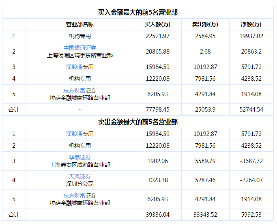277x224 pixels.
Task: Select sell total 33343.52
Action: pyautogui.click(x=205, y=215)
